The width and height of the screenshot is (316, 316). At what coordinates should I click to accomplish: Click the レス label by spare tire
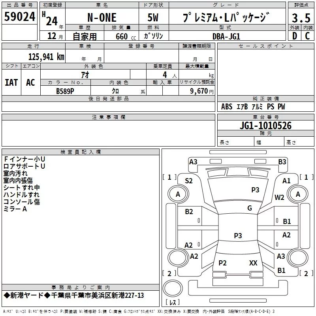pyautogui.click(x=173, y=302)
